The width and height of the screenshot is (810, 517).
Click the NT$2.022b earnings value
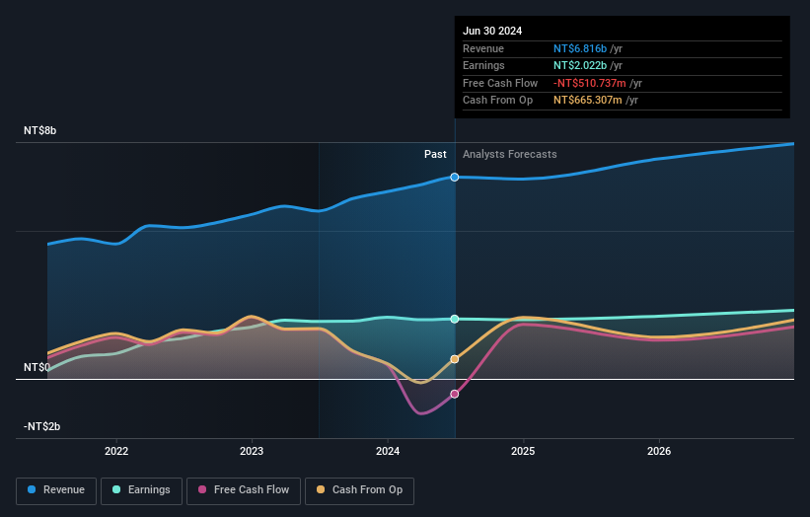pos(580,65)
